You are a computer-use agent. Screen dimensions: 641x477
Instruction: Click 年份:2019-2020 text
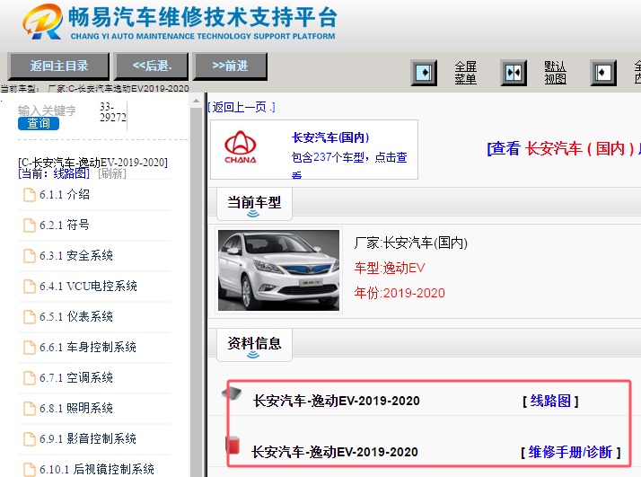400,294
